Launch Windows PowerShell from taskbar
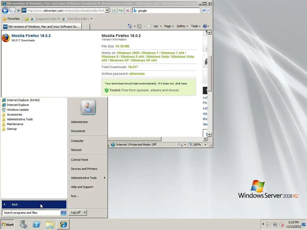 point(37,224)
